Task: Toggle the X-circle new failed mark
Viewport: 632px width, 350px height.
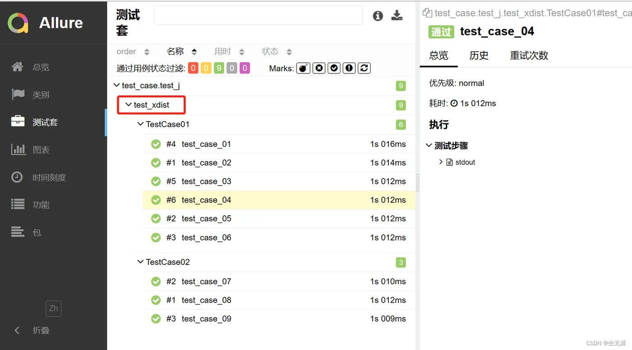Action: coord(319,68)
